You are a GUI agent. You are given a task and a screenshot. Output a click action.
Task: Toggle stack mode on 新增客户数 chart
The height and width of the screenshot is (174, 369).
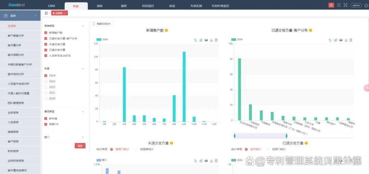click(206, 40)
